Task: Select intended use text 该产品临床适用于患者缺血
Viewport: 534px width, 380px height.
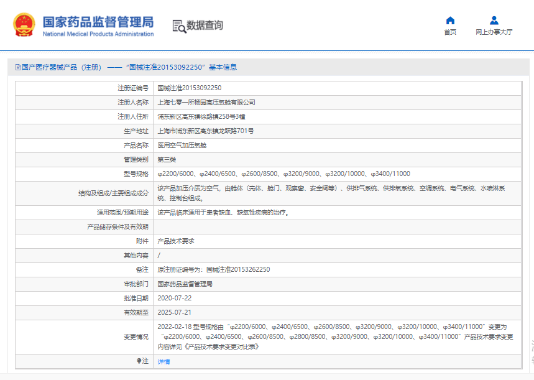Action: point(223,213)
